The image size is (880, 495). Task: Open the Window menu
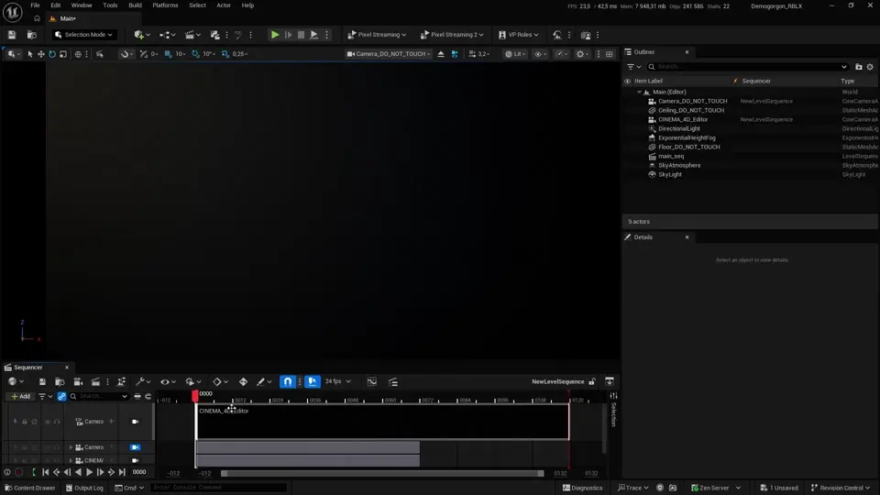[82, 5]
